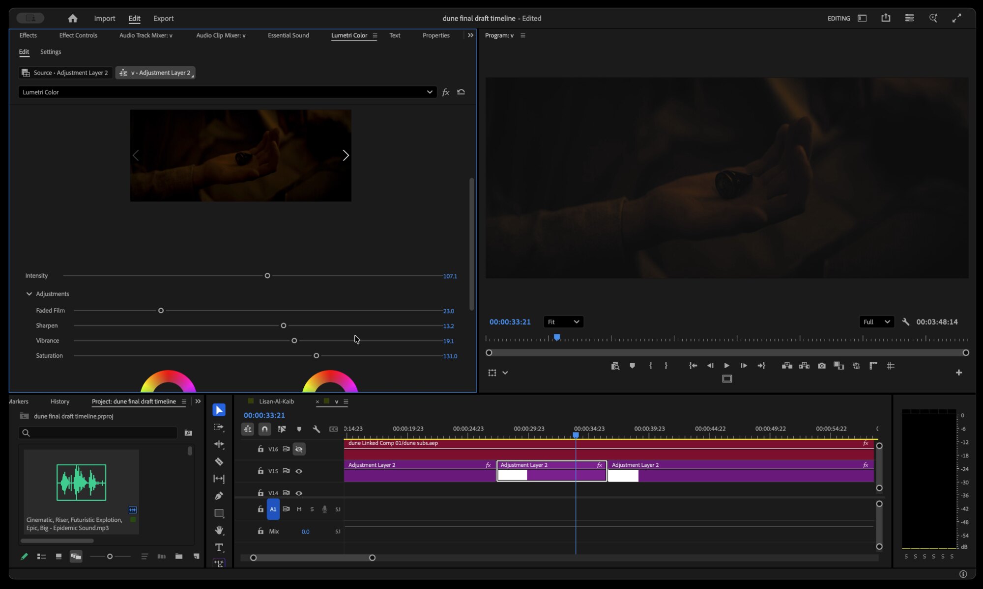
Task: Maximize video output with the expand arrows icon
Action: pyautogui.click(x=956, y=18)
